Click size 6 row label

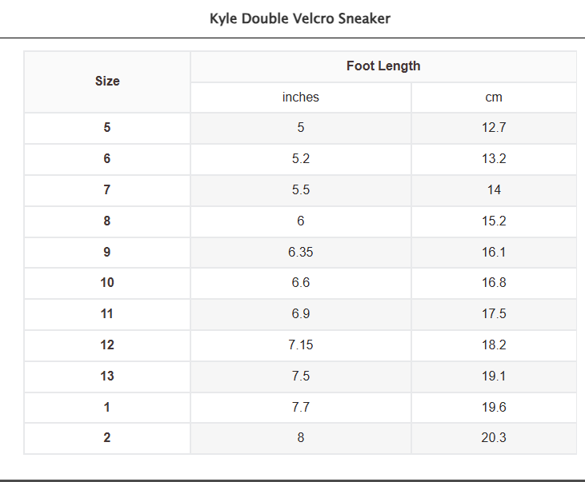pyautogui.click(x=107, y=159)
